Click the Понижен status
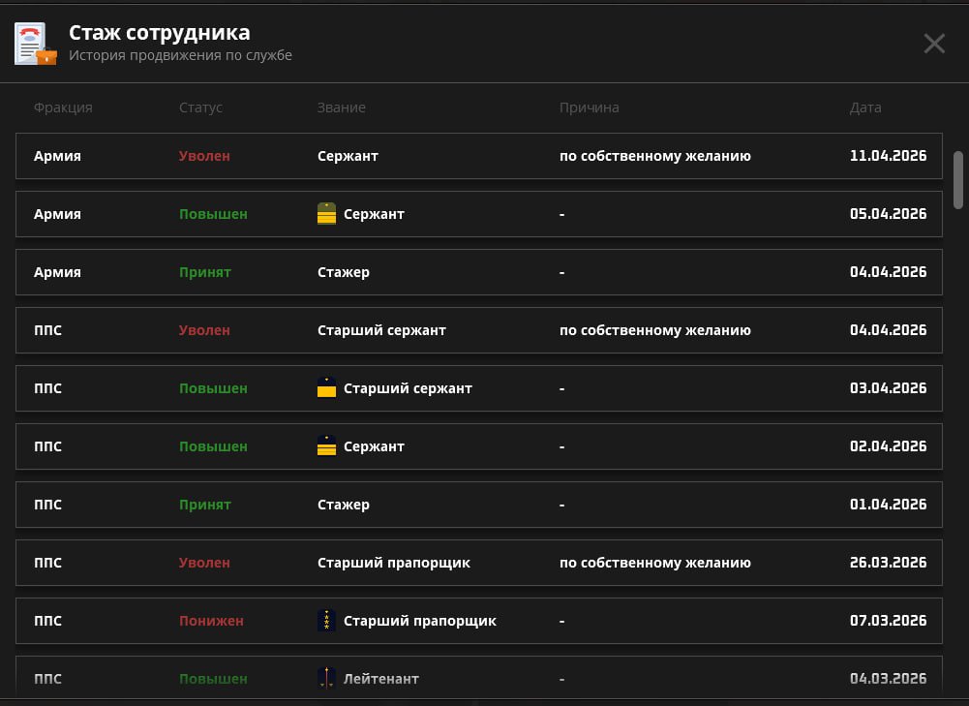The height and width of the screenshot is (706, 969). (211, 621)
